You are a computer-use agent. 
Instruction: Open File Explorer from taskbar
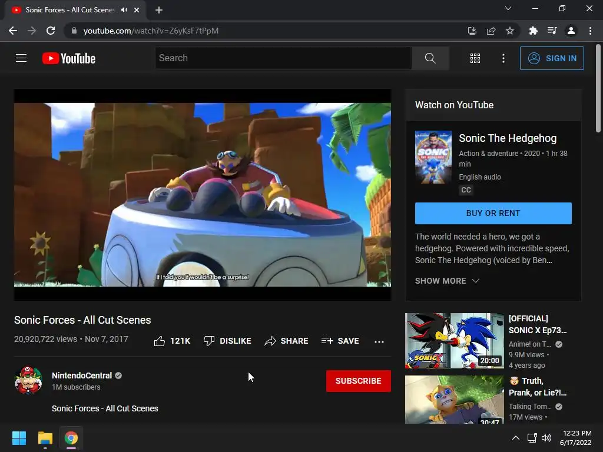coord(45,438)
